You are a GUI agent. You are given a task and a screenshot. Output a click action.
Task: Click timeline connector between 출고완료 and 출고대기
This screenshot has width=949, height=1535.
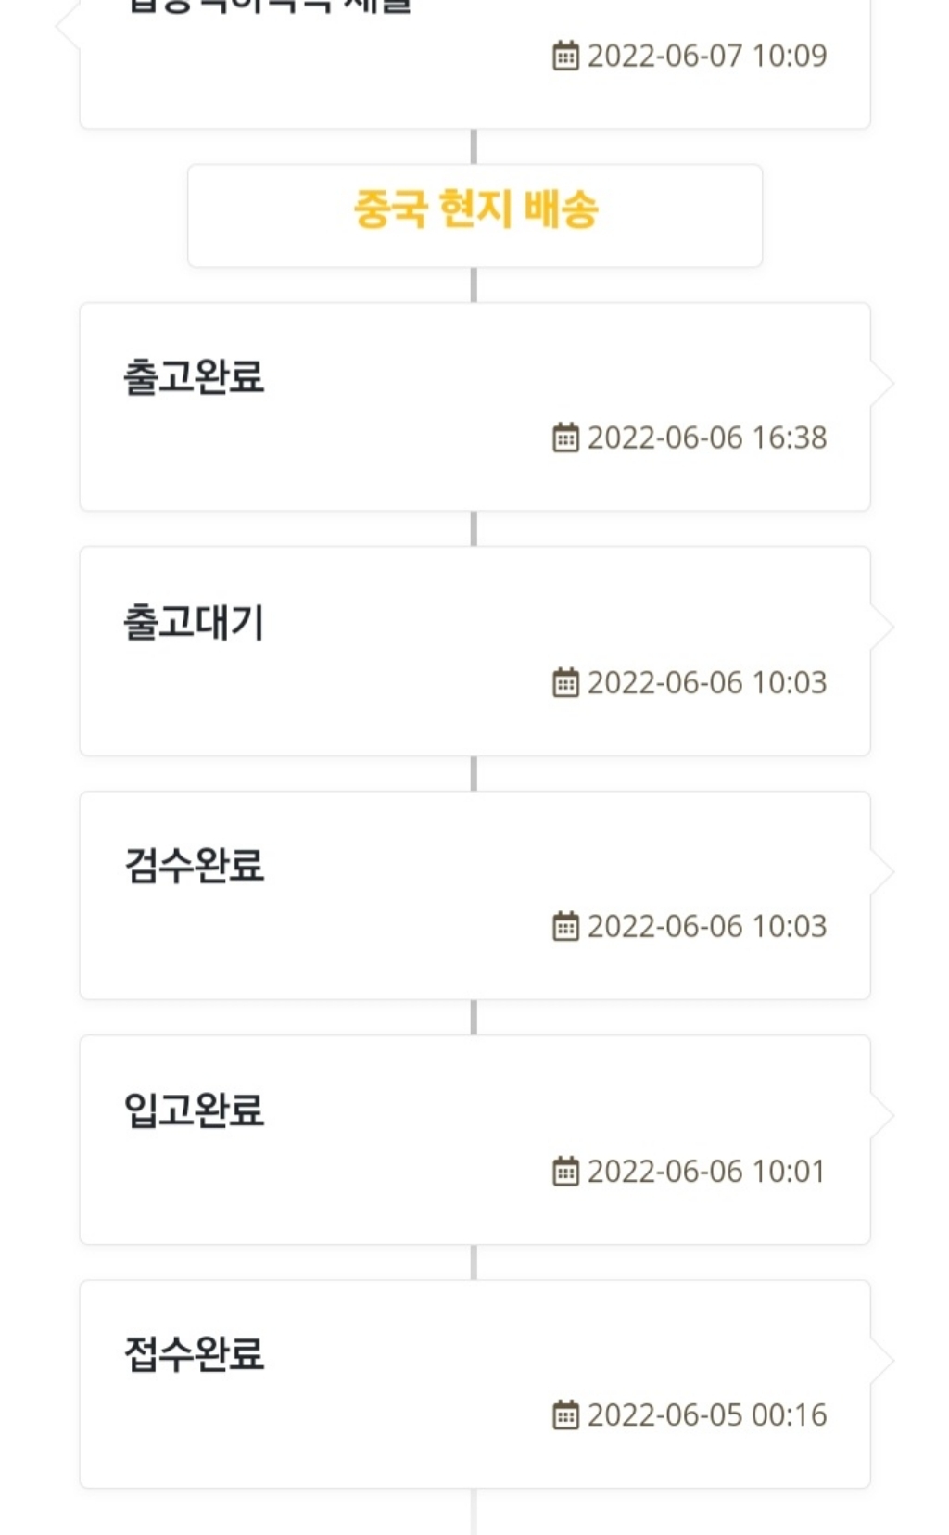(x=474, y=528)
